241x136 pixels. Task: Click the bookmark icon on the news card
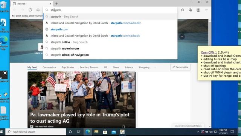124,127
